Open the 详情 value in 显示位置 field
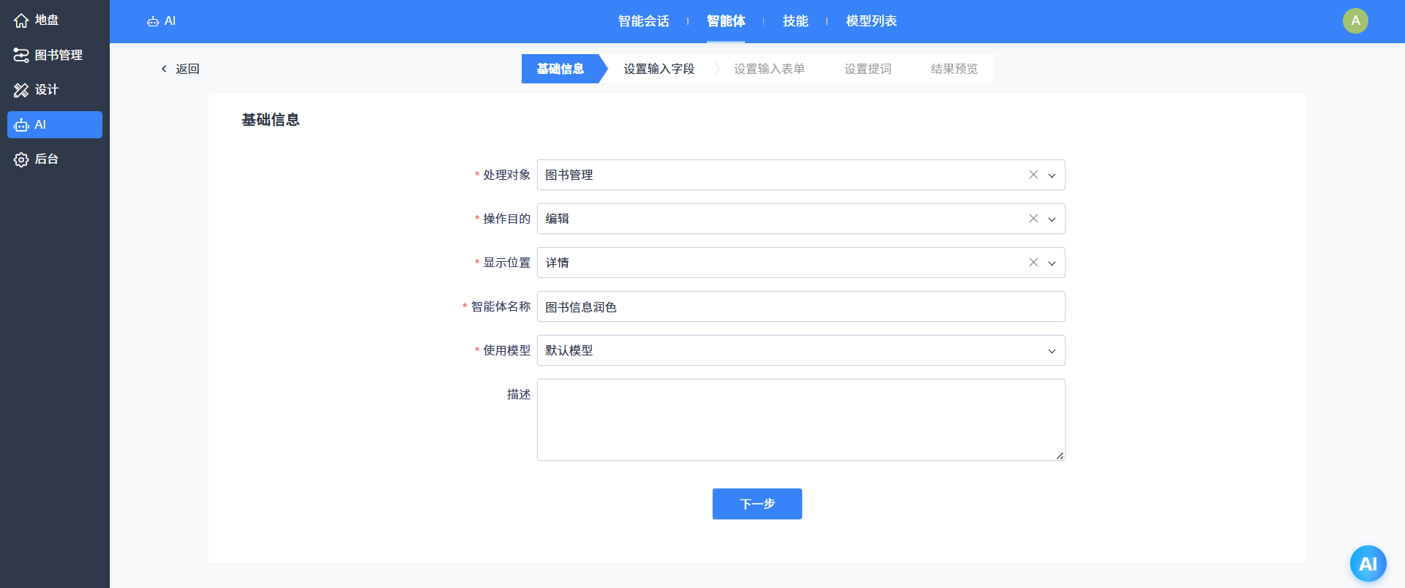This screenshot has width=1405, height=588. coord(557,263)
